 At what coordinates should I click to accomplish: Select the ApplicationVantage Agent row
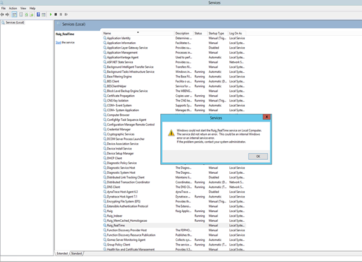tap(174, 58)
